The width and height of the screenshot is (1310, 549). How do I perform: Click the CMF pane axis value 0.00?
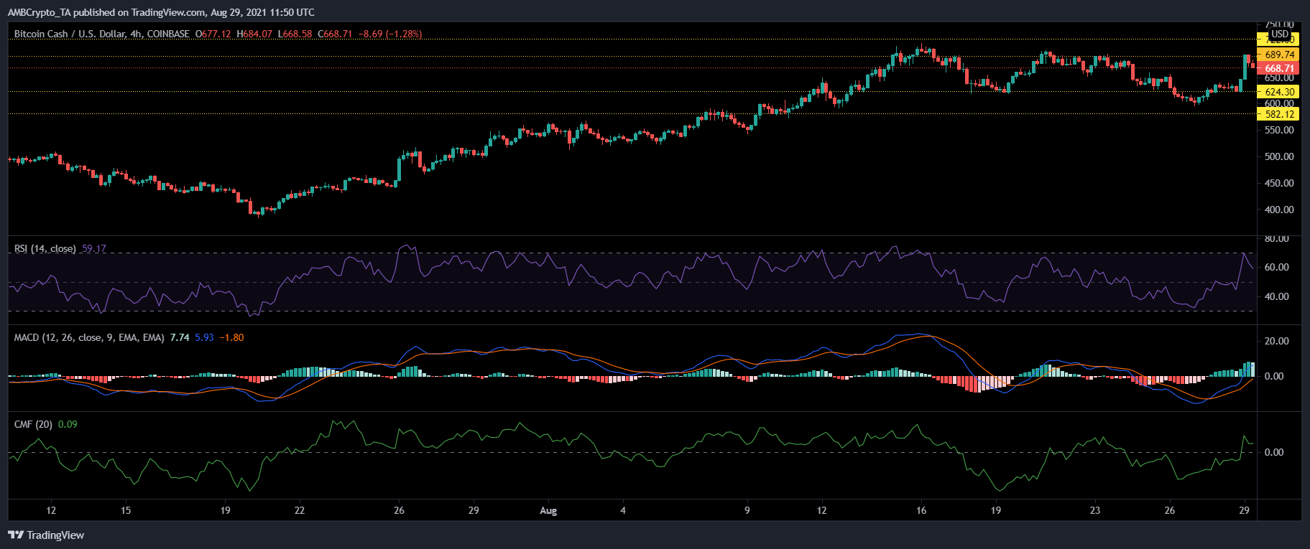point(1274,452)
